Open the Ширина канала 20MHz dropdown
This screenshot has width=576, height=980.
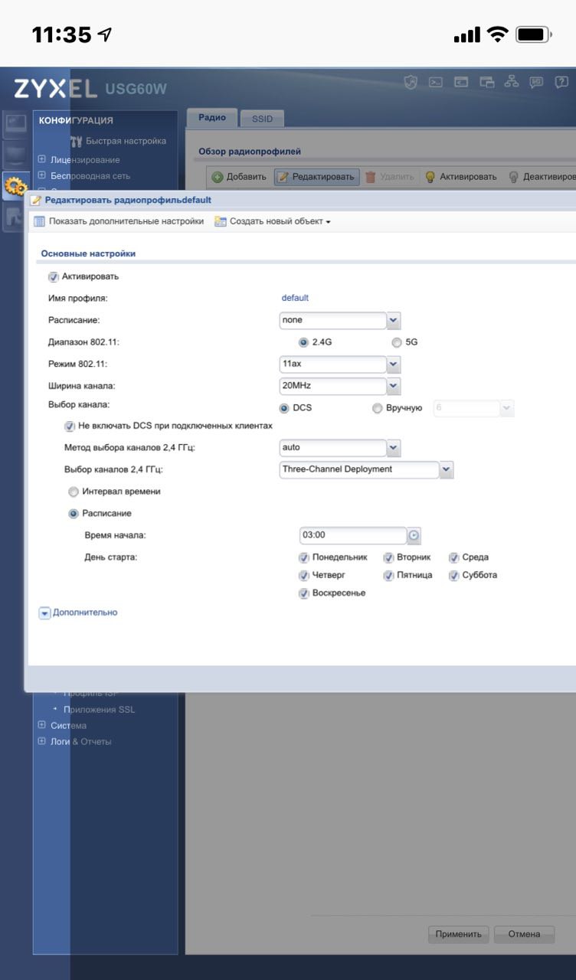point(394,386)
